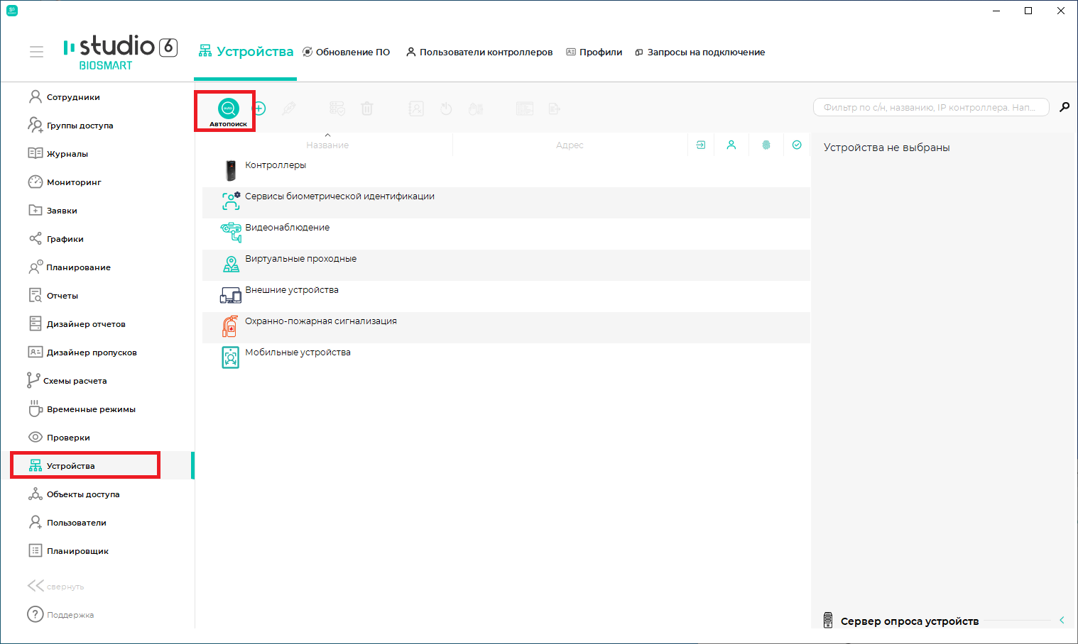Image resolution: width=1078 pixels, height=644 pixels.
Task: Click the fingerprint column header icon
Action: [766, 145]
